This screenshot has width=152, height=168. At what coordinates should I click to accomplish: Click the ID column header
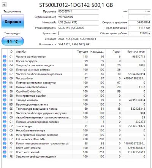point(11,51)
